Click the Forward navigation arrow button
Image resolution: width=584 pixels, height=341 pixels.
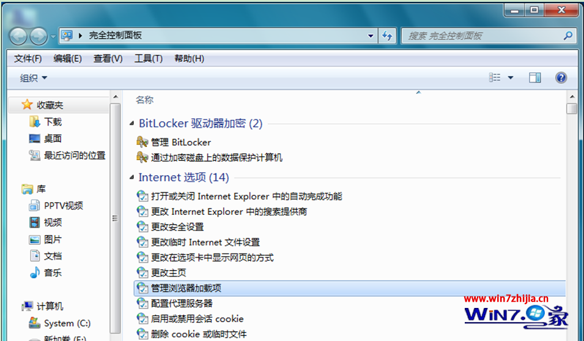[39, 36]
